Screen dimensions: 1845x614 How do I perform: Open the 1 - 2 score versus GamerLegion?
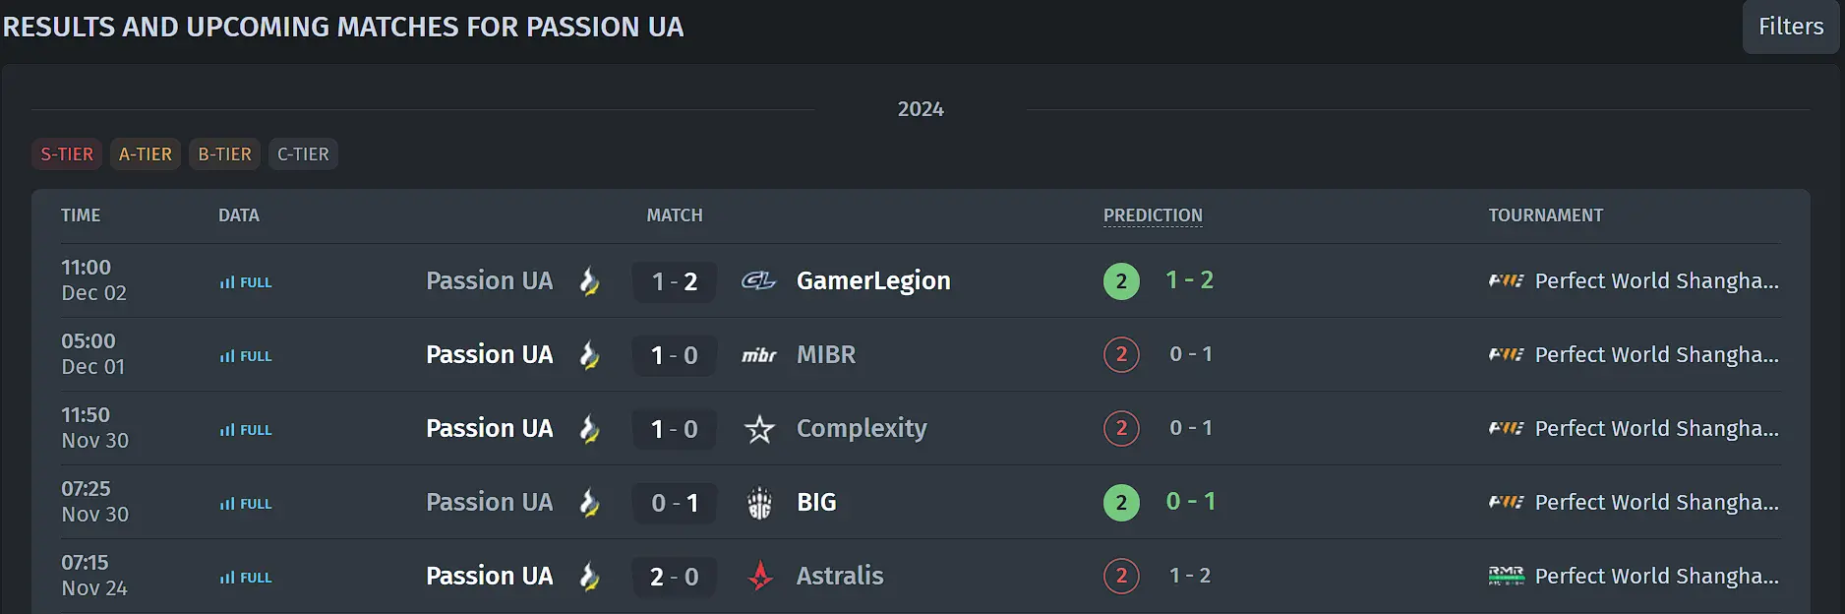click(675, 281)
